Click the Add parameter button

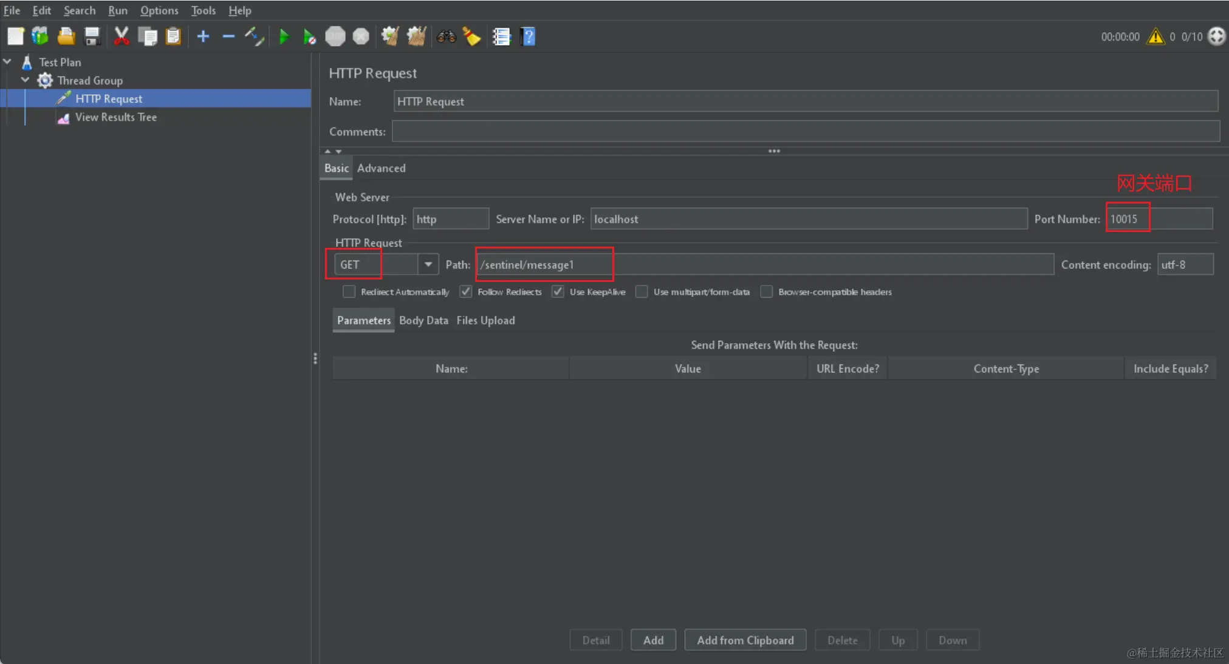(x=653, y=640)
